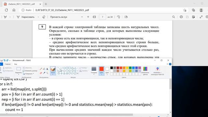Image resolution: width=208 pixels, height=117 pixels.
Task: Click the PDF page number field
Action: tap(102, 17)
